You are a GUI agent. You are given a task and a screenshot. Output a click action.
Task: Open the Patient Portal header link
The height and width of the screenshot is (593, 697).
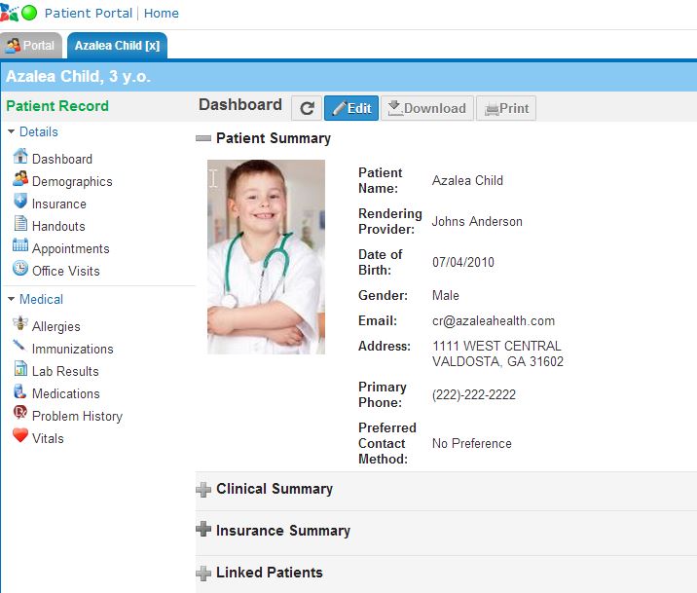(89, 13)
